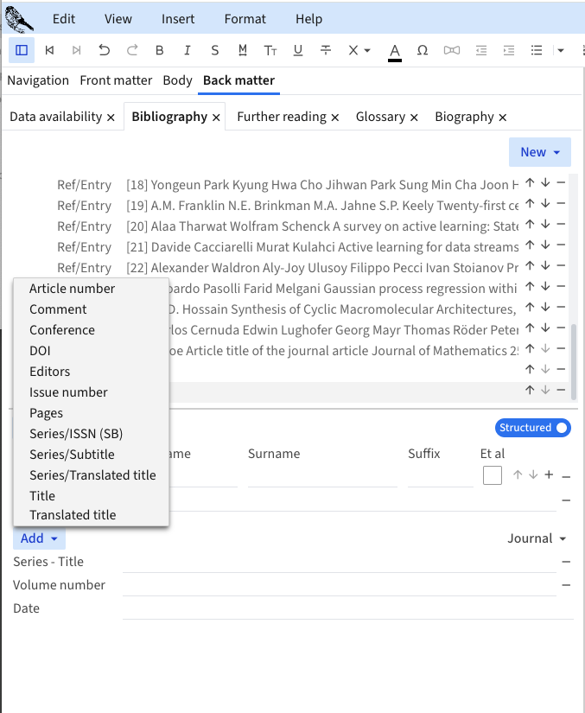
Task: Expand the Journal type dropdown
Action: click(537, 538)
